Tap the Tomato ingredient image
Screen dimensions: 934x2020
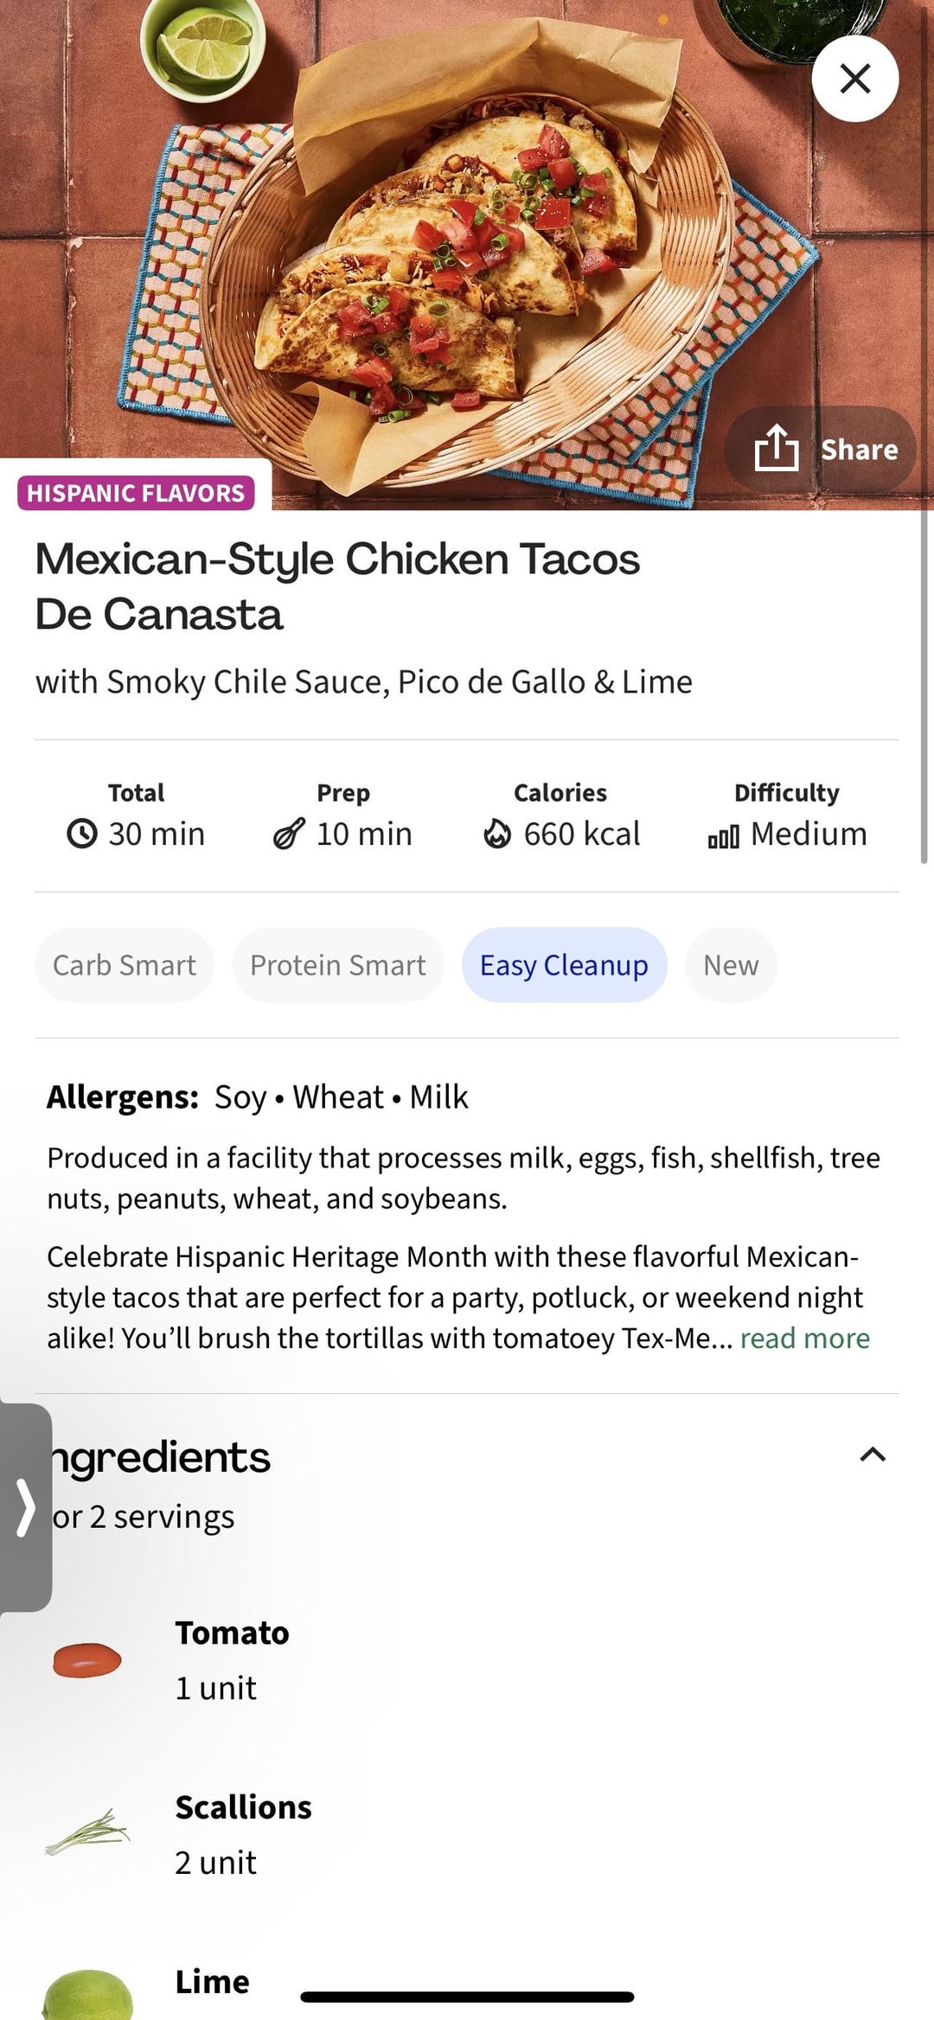pyautogui.click(x=87, y=1660)
